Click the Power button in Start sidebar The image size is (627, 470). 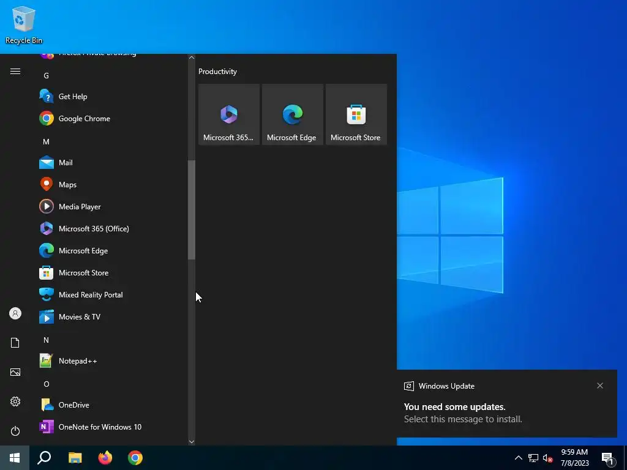tap(15, 431)
